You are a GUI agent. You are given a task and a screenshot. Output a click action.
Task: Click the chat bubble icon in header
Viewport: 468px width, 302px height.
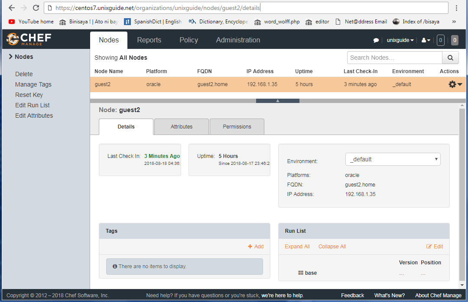(x=376, y=40)
